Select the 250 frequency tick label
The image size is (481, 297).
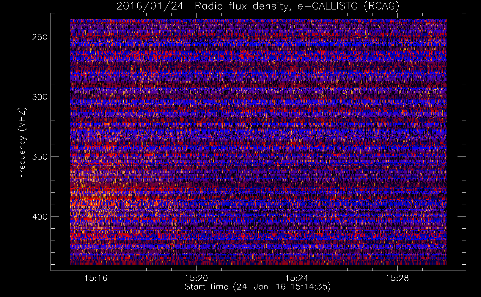[x=40, y=37]
